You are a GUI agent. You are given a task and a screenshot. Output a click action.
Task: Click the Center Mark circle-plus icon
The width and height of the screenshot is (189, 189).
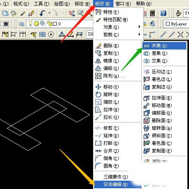point(51,34)
